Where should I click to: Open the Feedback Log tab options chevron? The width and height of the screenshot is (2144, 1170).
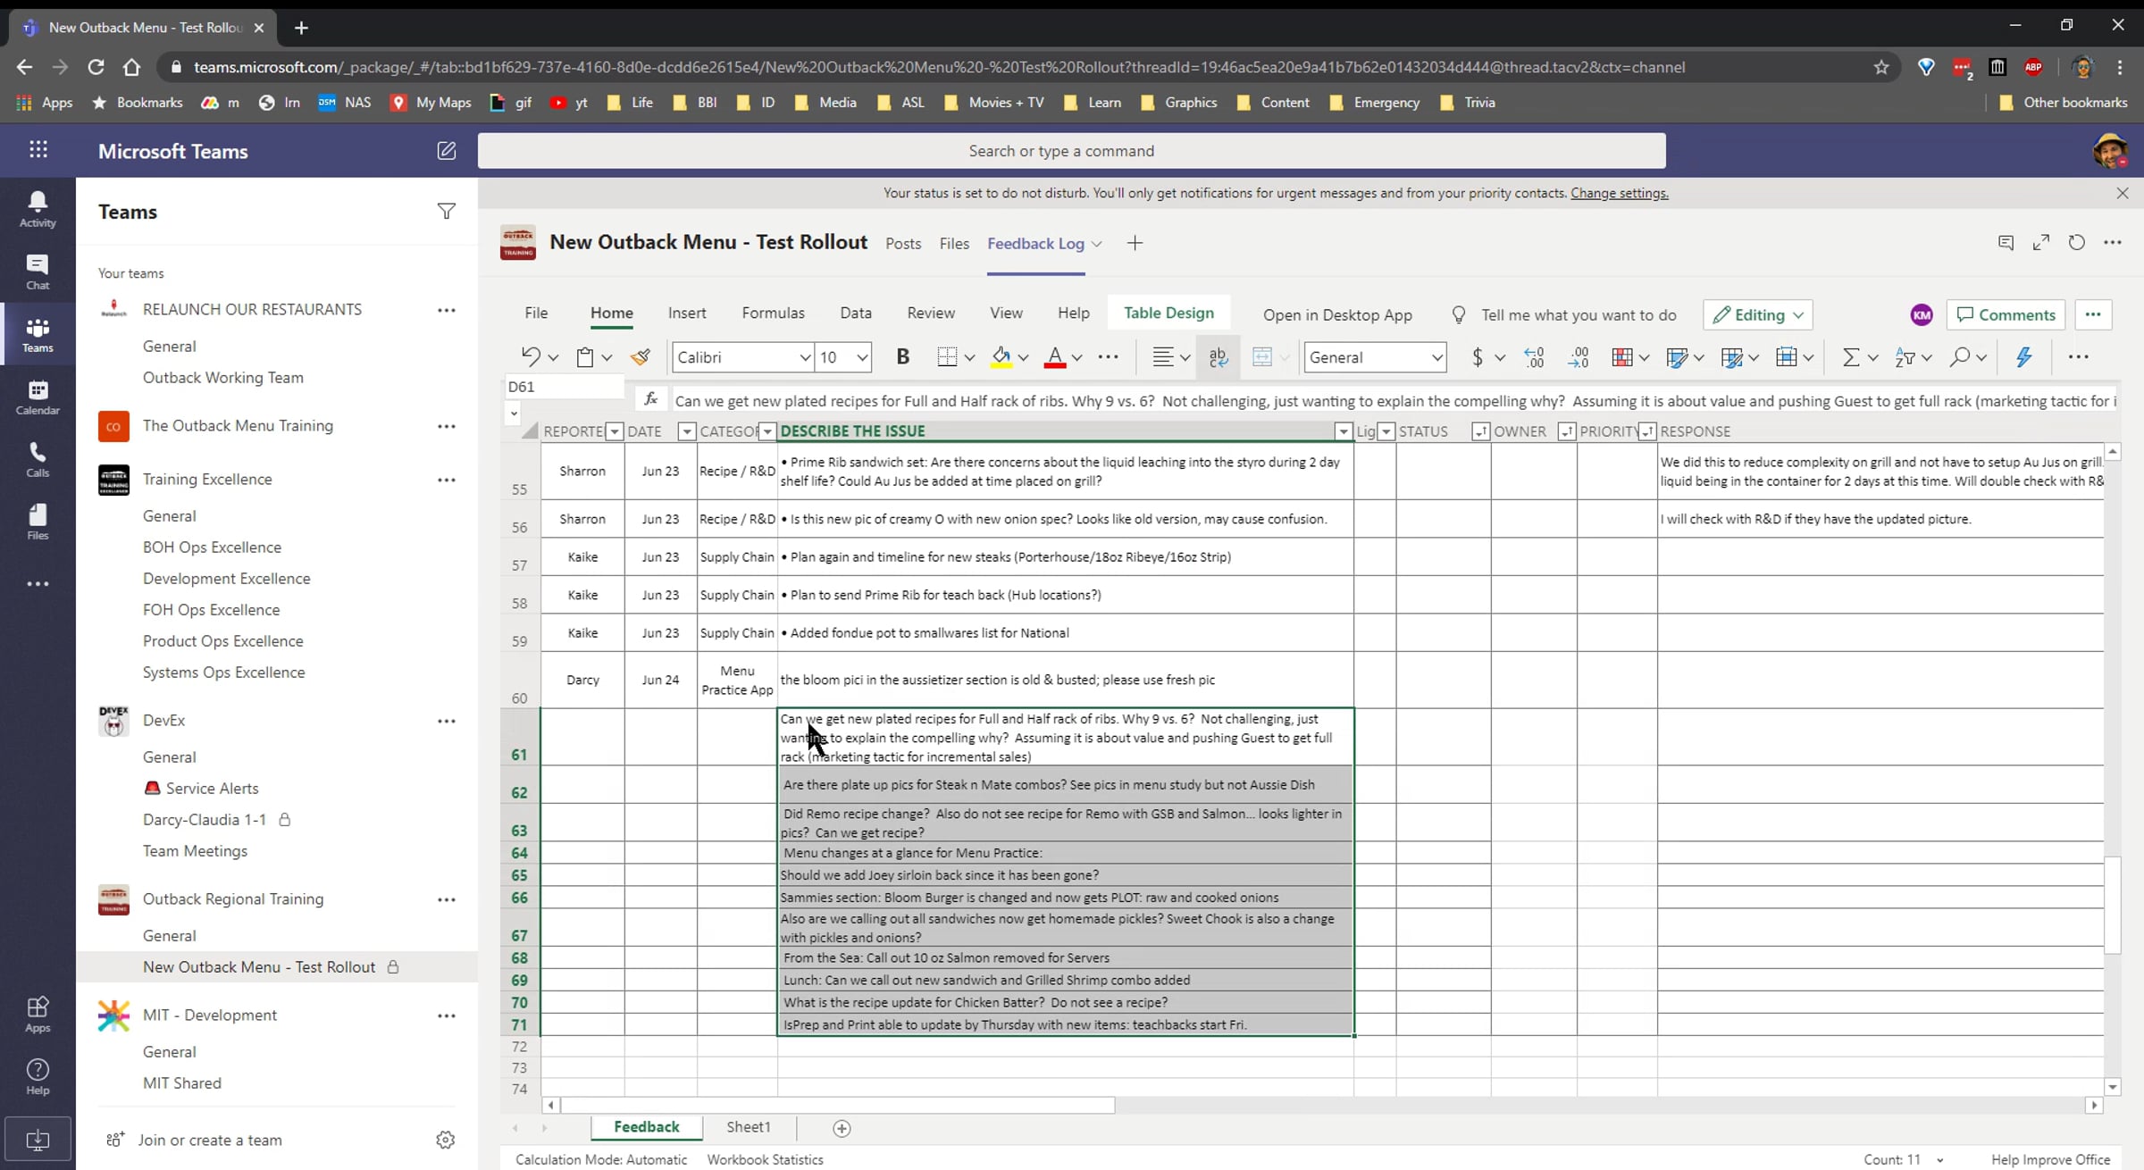click(x=1097, y=244)
